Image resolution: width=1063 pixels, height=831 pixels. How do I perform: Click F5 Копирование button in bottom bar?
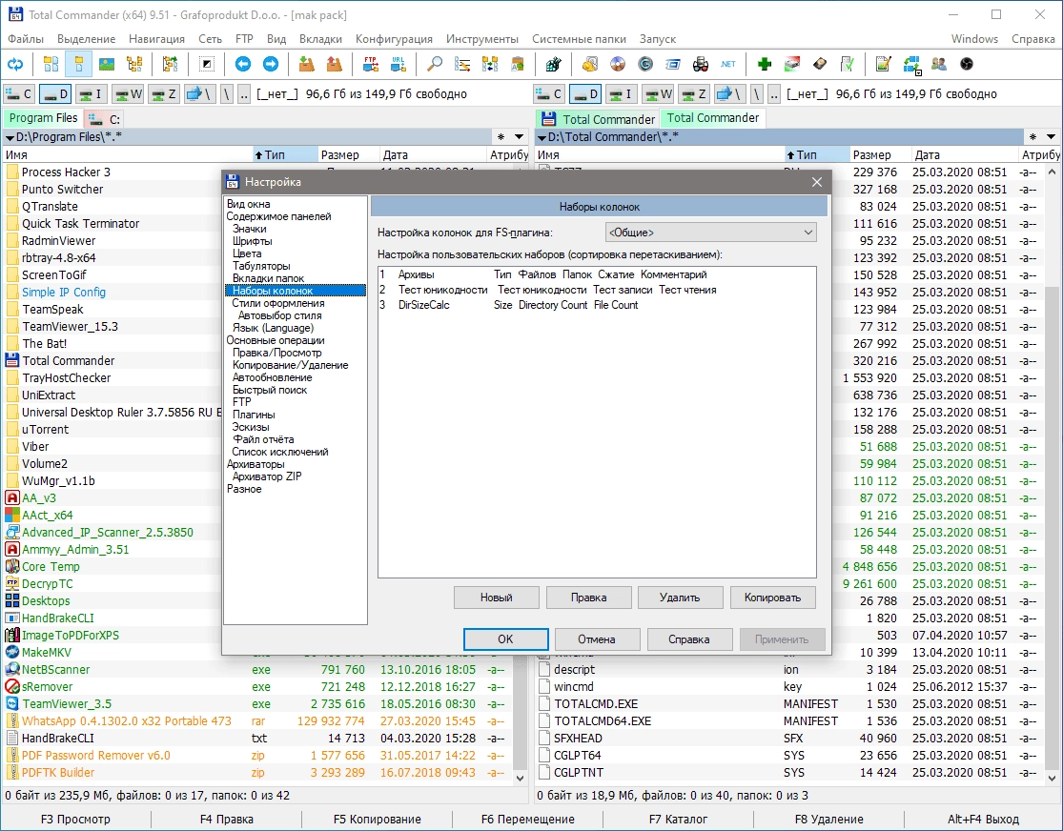[377, 819]
